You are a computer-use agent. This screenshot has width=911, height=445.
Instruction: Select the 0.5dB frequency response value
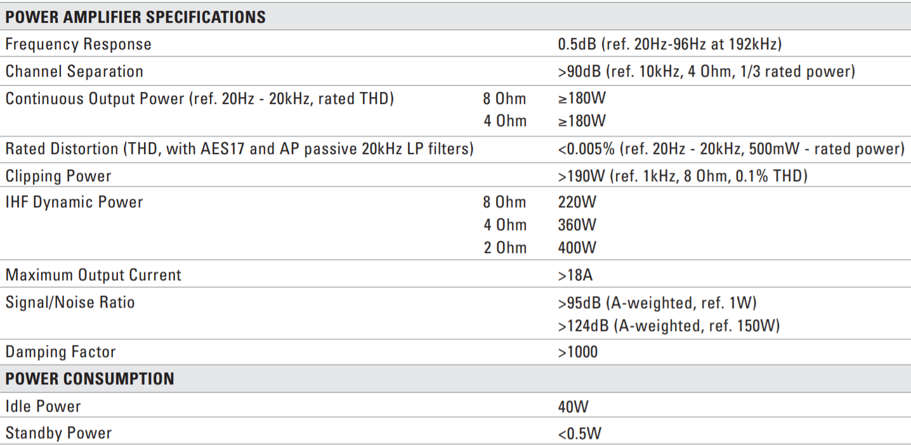[669, 44]
